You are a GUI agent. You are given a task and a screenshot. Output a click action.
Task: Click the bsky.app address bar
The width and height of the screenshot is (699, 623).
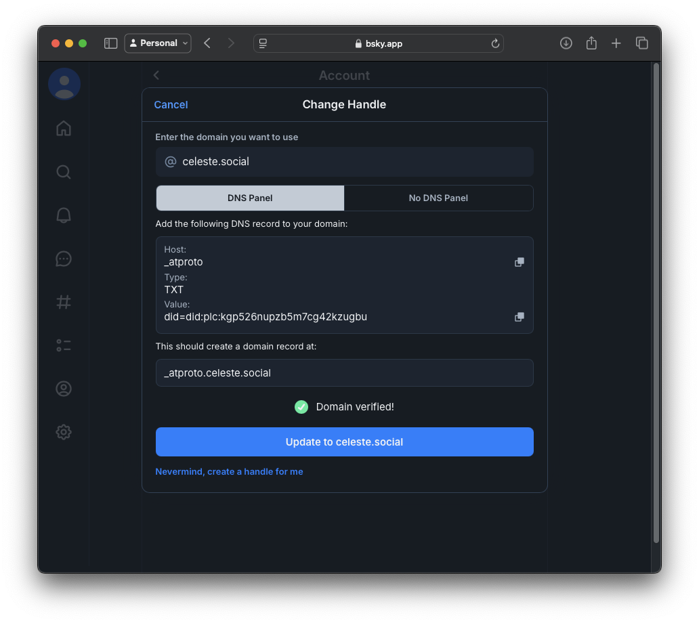(379, 43)
